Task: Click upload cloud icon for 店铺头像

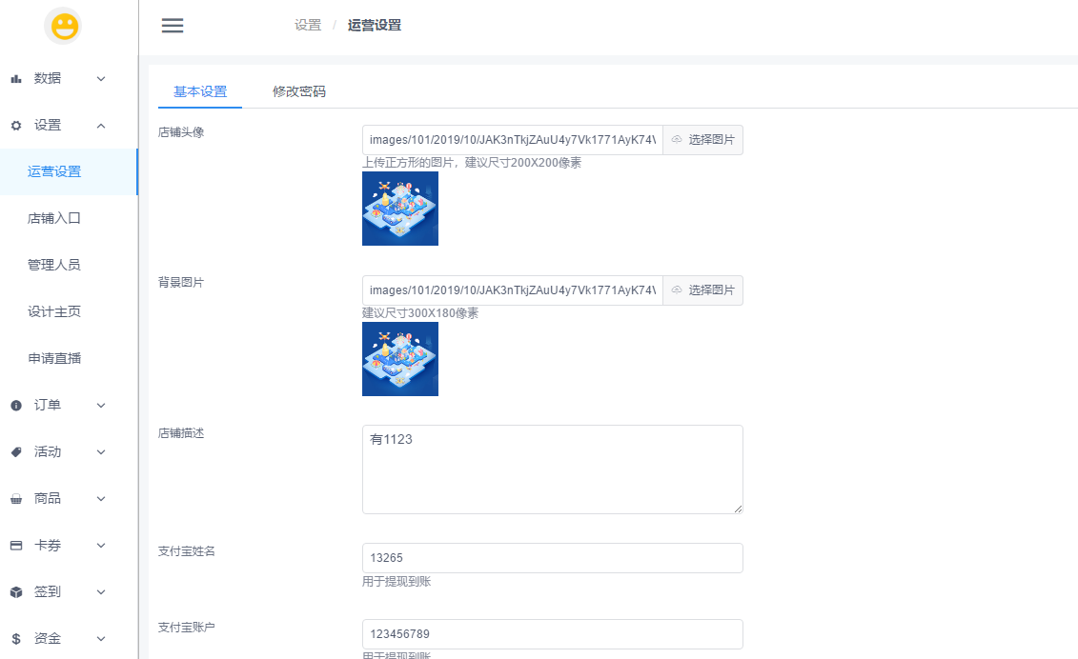Action: point(677,139)
